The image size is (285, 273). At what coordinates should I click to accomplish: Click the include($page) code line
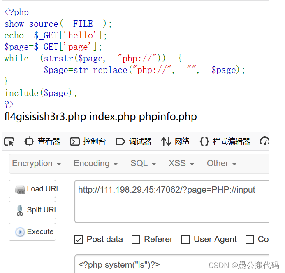[x=41, y=93]
